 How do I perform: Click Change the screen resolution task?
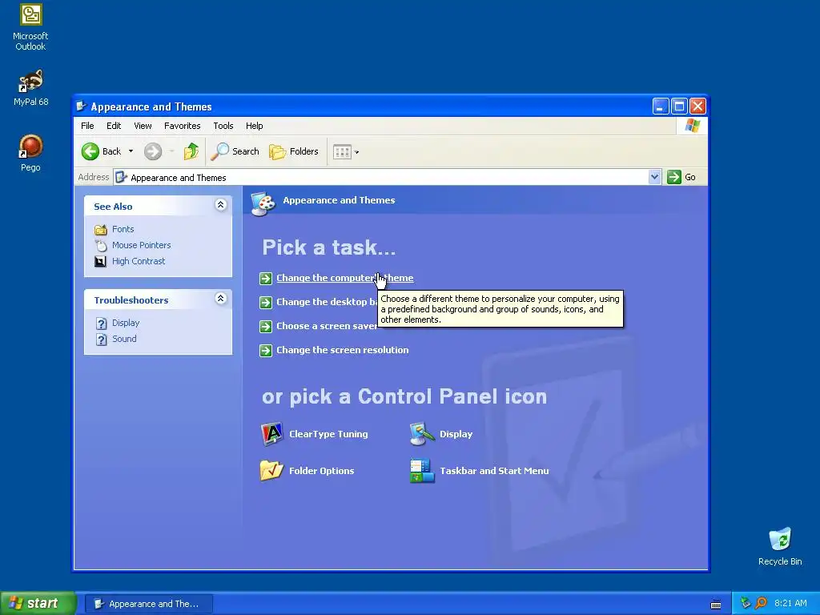point(342,350)
